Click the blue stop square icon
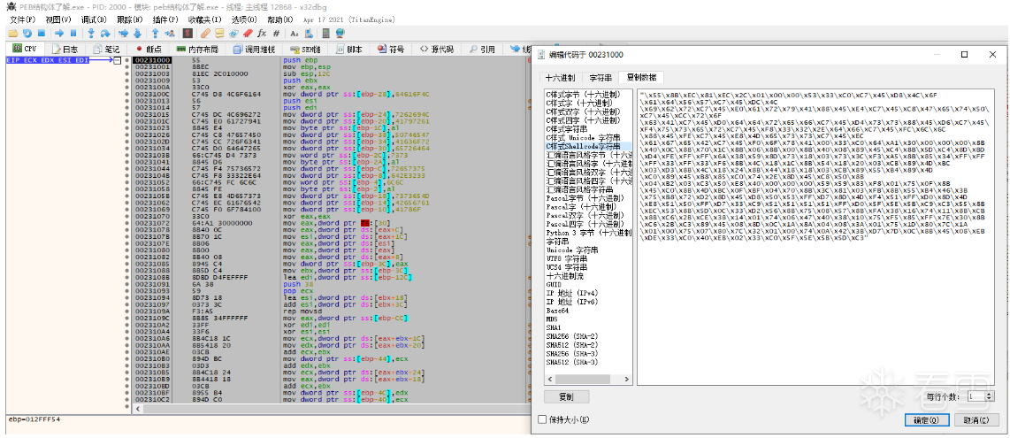1010x438 pixels. [x=42, y=33]
